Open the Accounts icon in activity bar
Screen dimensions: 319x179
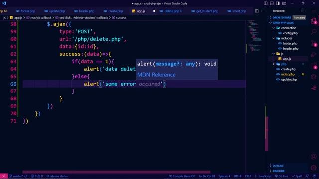tap(314, 157)
